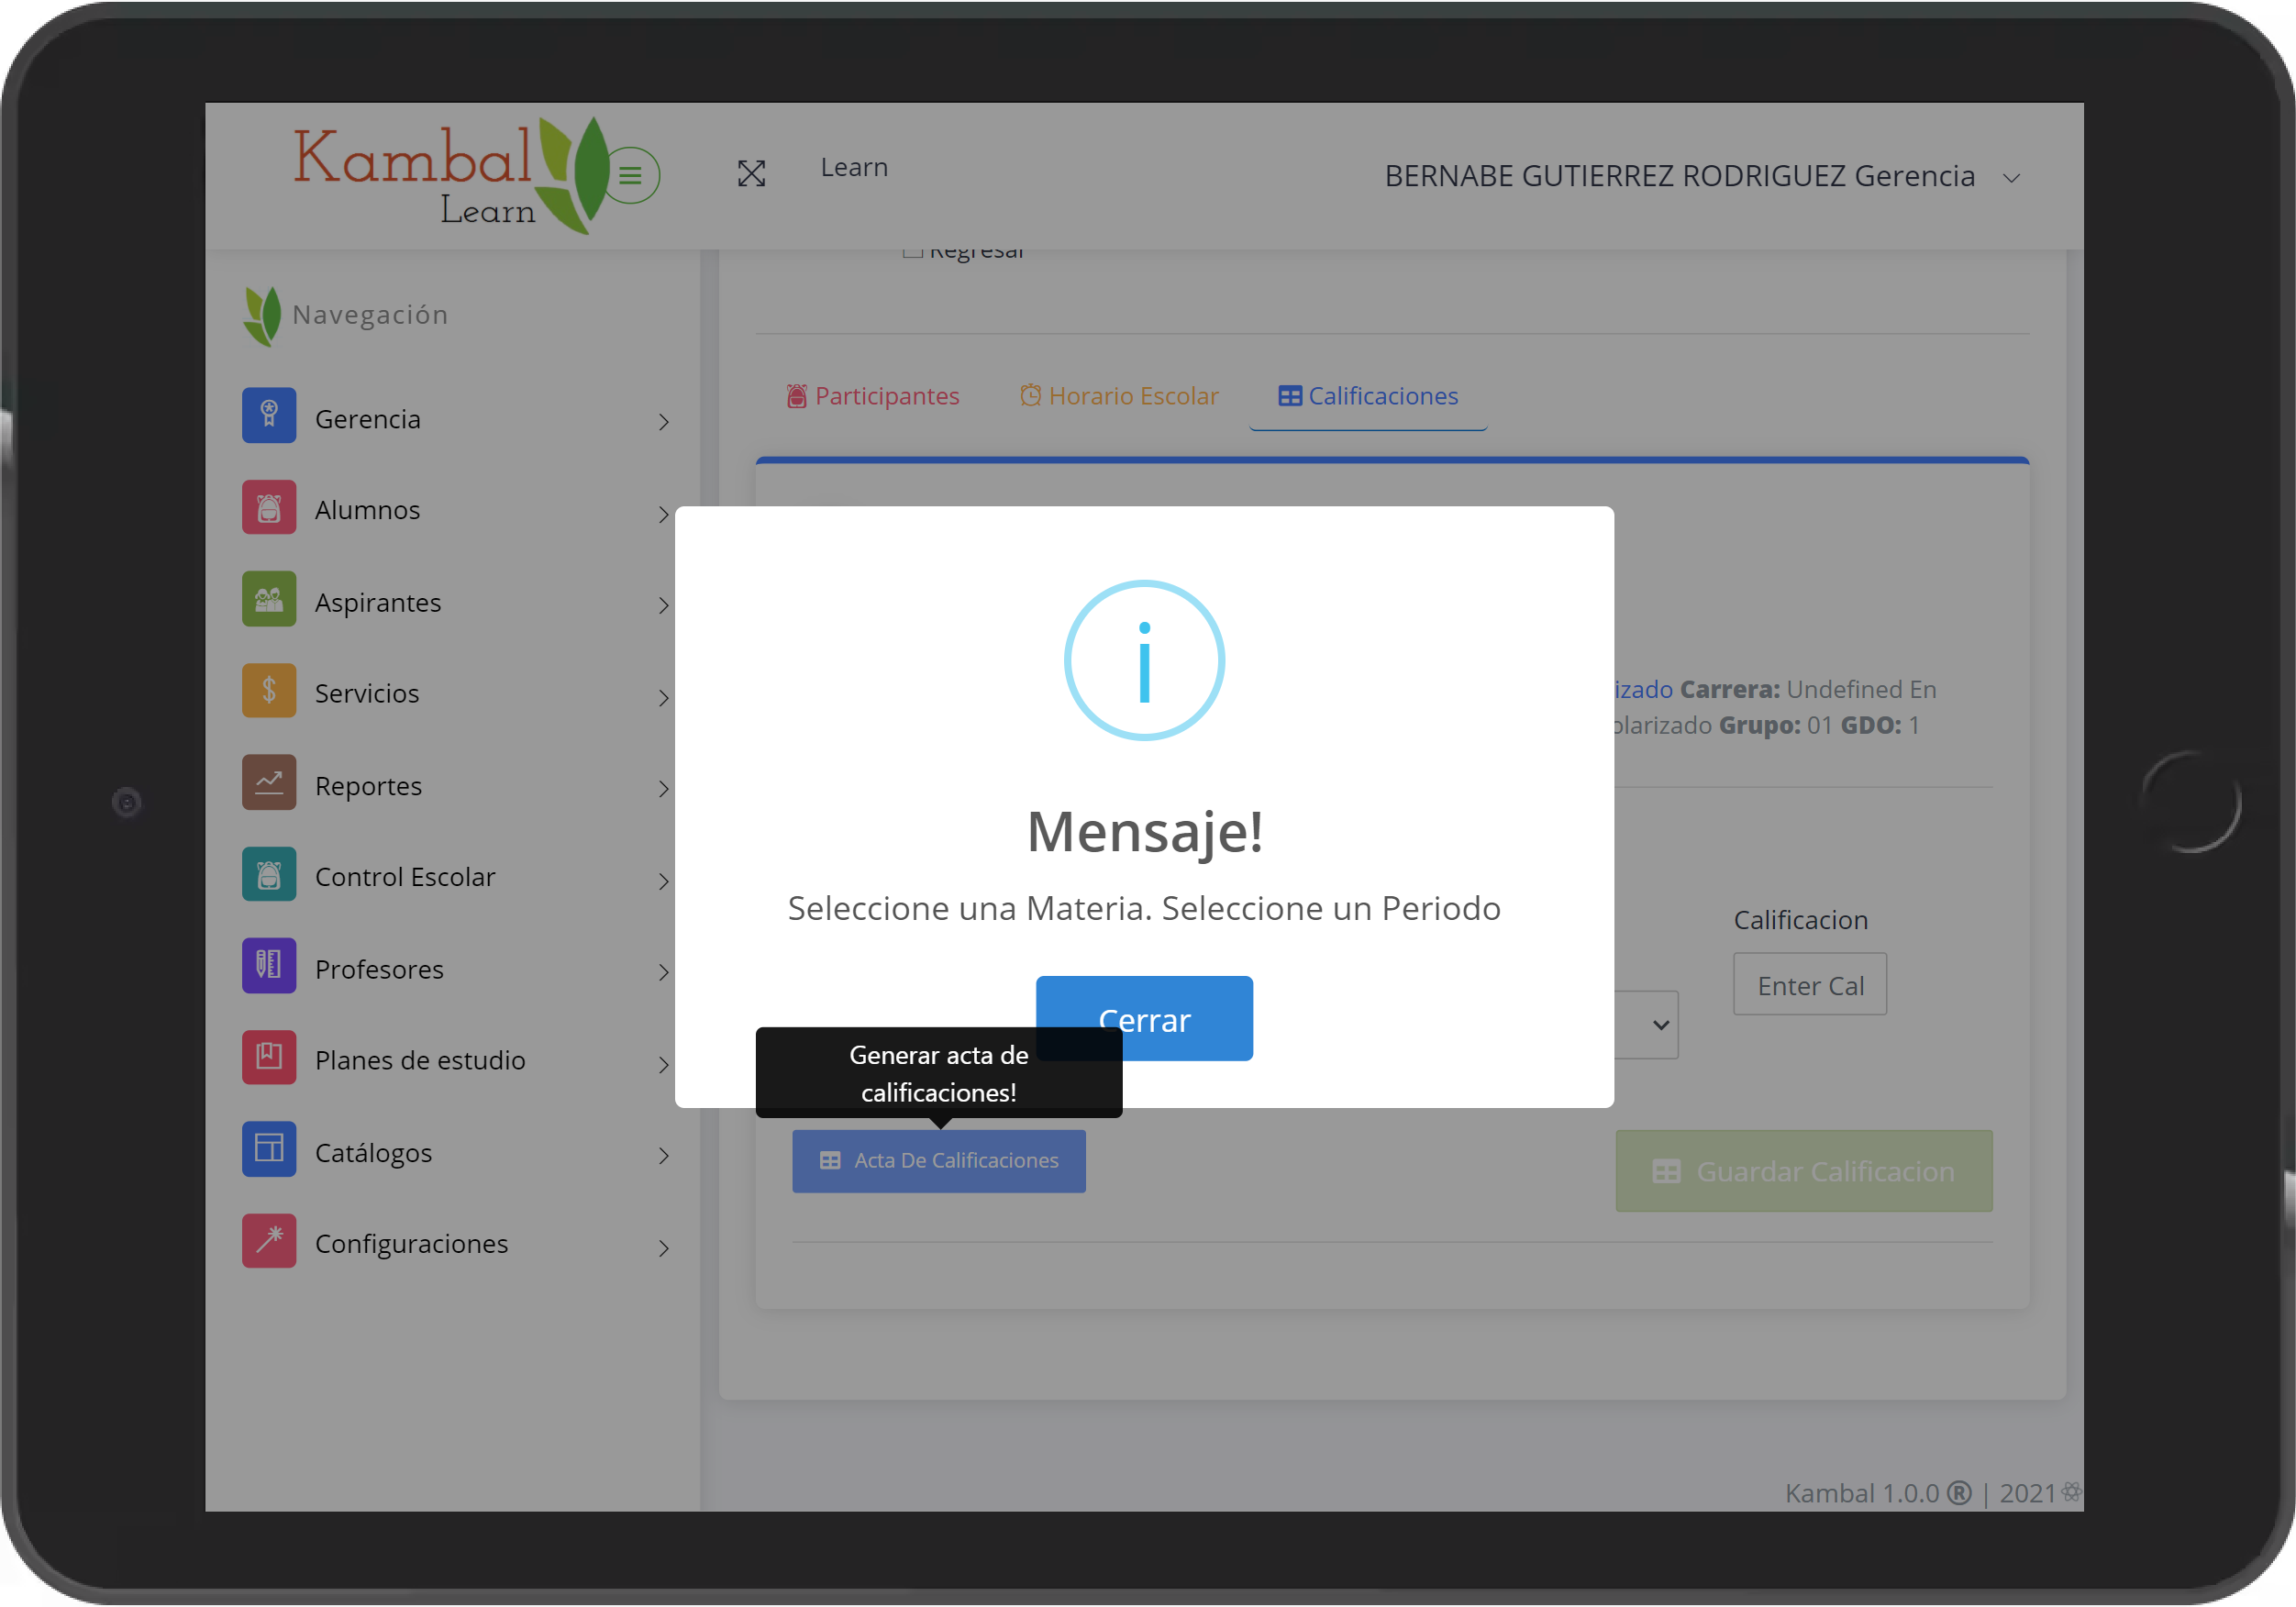Click the Alumnos menu icon
The height and width of the screenshot is (1607, 2296).
(x=271, y=509)
